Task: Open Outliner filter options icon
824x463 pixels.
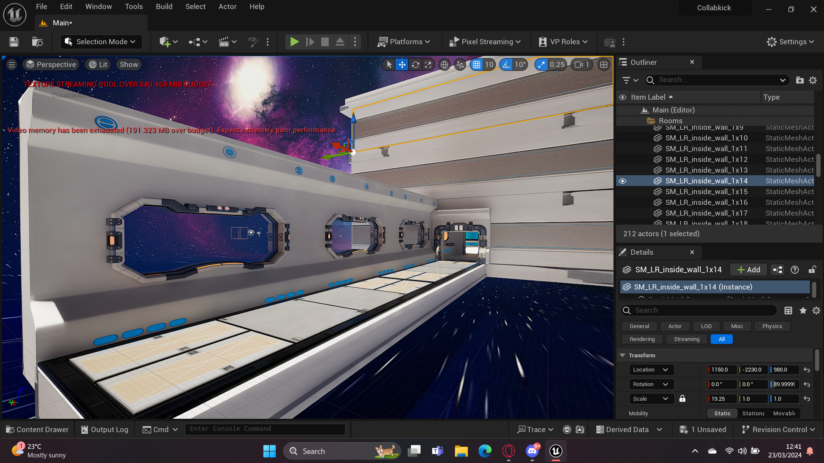Action: [x=630, y=80]
